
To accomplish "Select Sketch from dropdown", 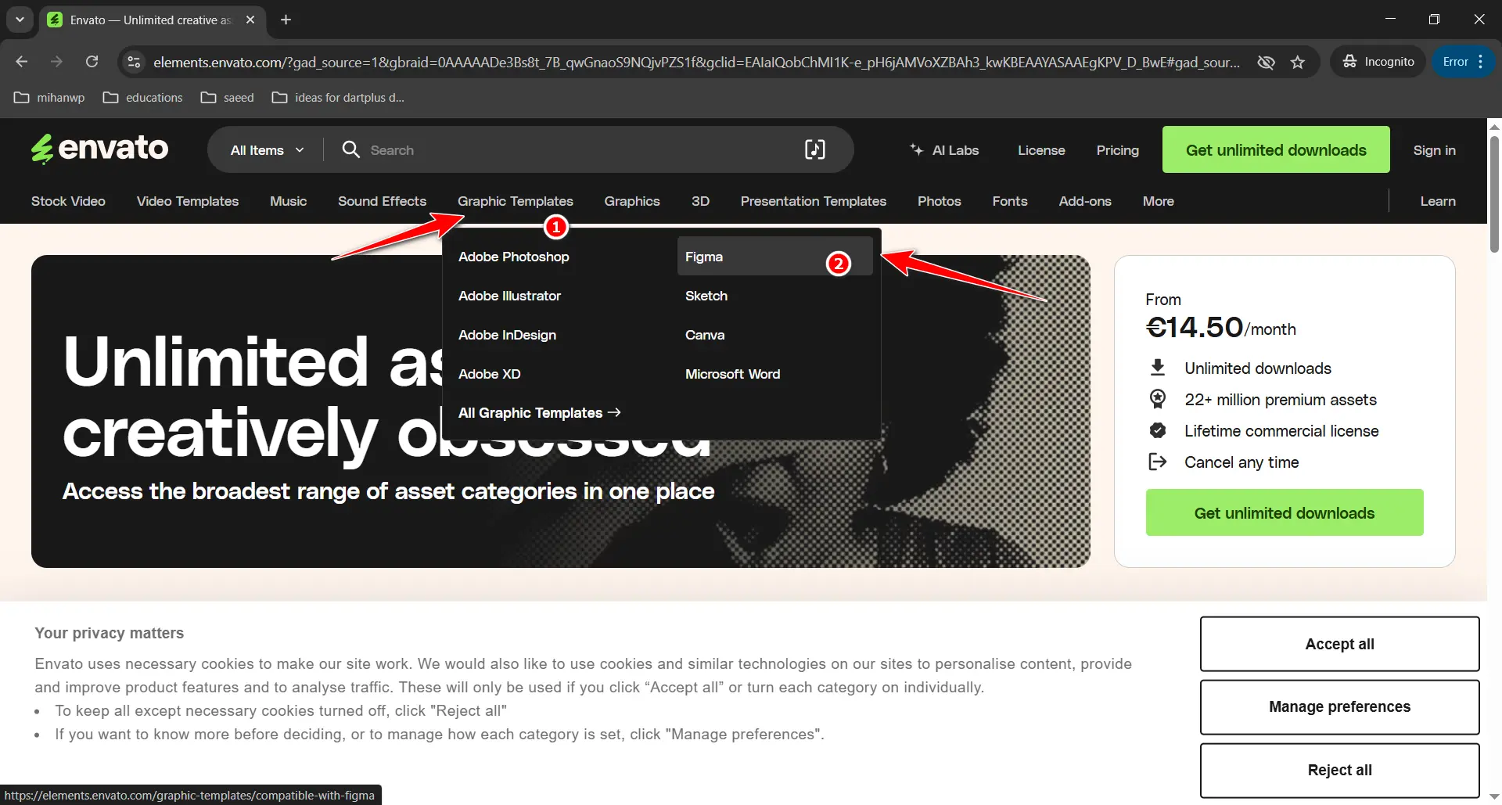I will click(x=706, y=296).
